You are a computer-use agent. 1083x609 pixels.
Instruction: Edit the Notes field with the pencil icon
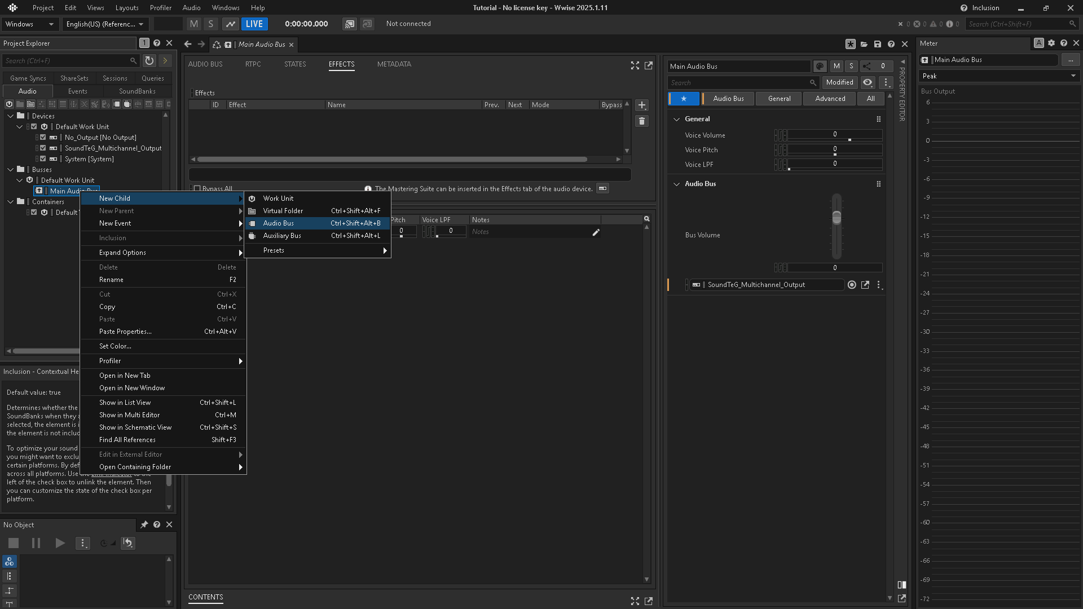click(596, 232)
